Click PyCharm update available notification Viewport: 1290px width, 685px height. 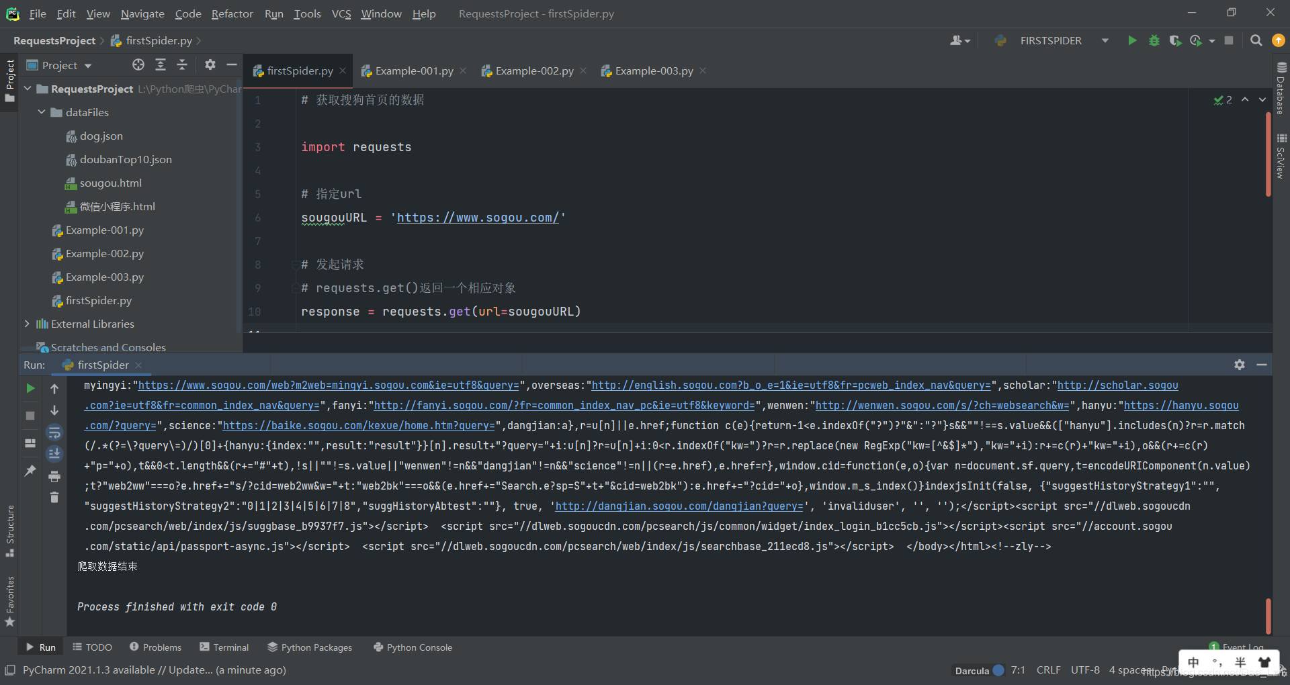tap(154, 670)
